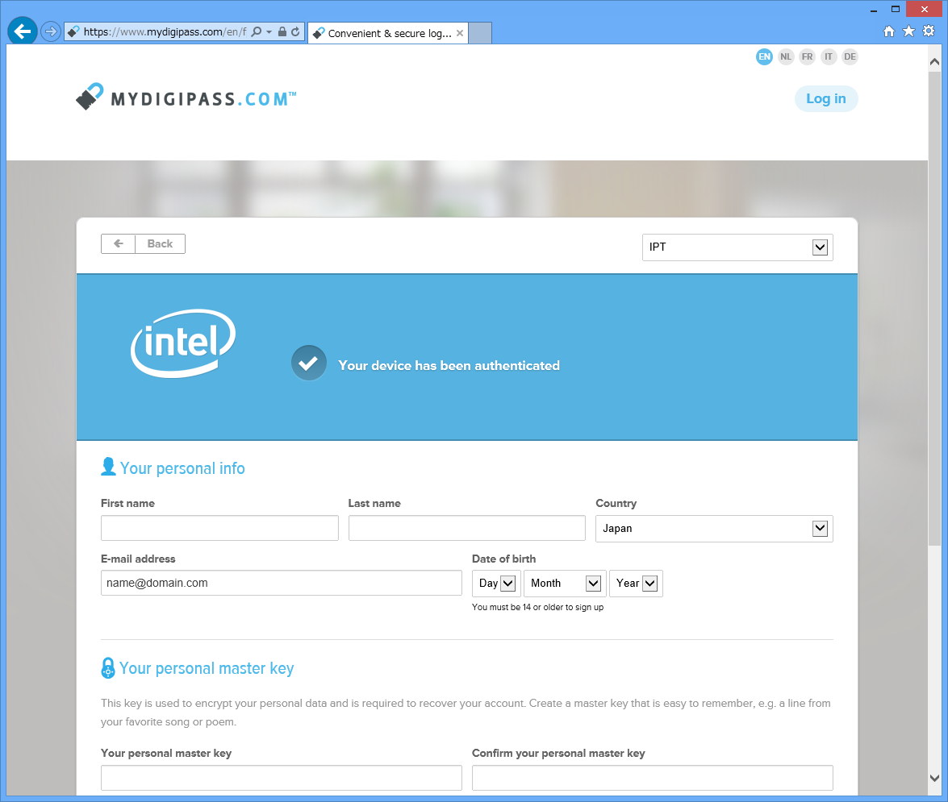Click the page scrollbar up arrow

pos(934,61)
